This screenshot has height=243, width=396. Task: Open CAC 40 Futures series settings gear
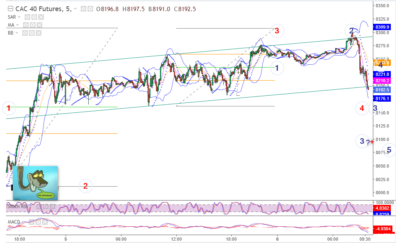point(90,9)
